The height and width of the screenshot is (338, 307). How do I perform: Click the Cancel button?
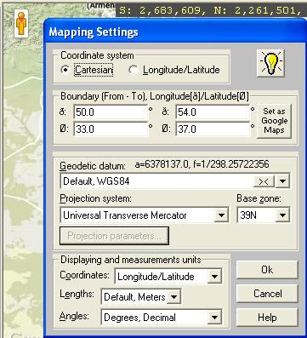tap(267, 294)
